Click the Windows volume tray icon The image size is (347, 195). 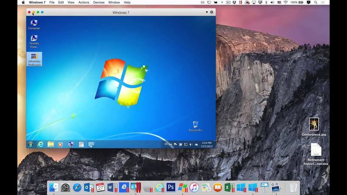tap(191, 144)
